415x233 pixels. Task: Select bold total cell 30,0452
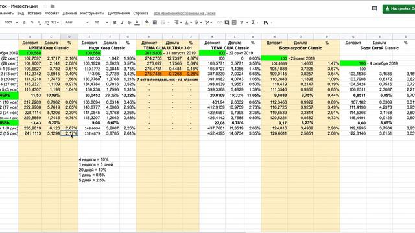pyautogui.click(x=89, y=95)
